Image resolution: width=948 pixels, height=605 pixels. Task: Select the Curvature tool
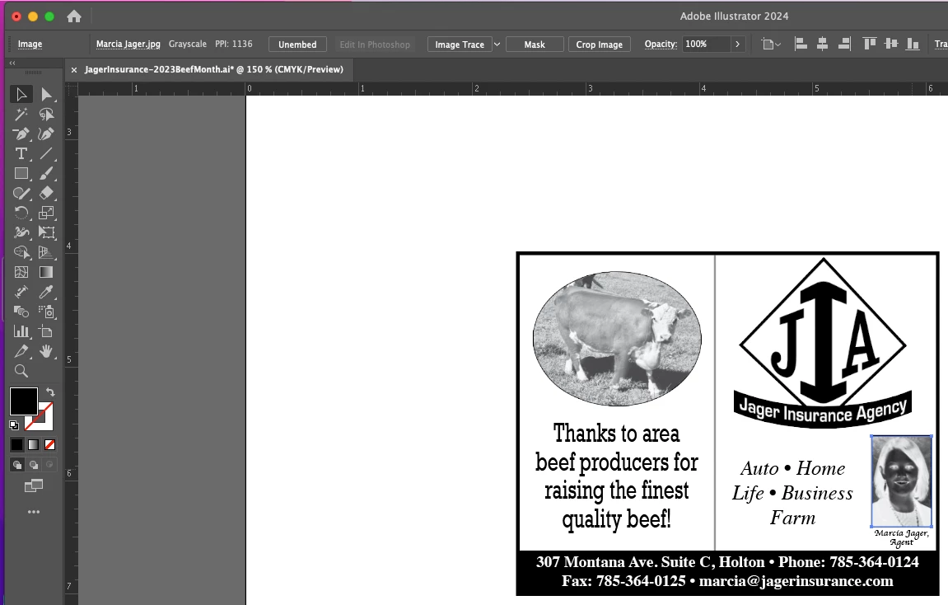(x=46, y=134)
